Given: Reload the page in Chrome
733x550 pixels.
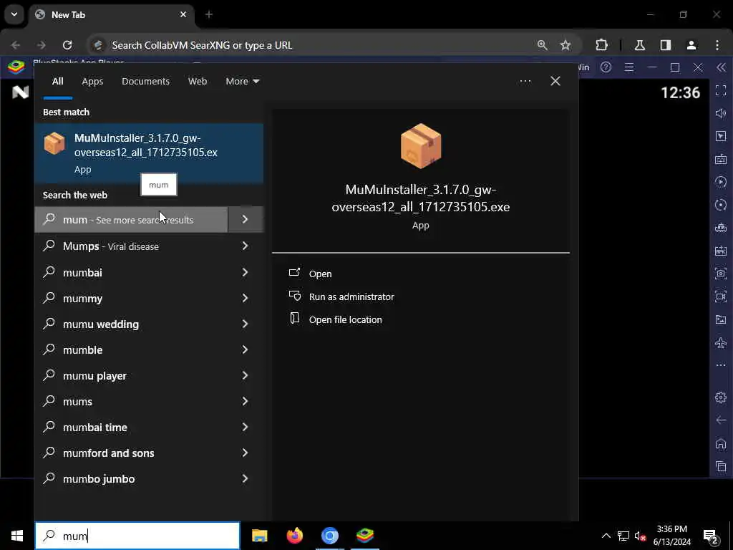Looking at the screenshot, I should 67,45.
